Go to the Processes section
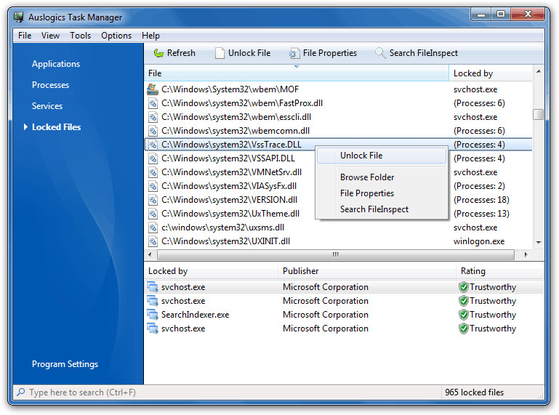Screen dimensions: 559x415 pyautogui.click(x=50, y=85)
